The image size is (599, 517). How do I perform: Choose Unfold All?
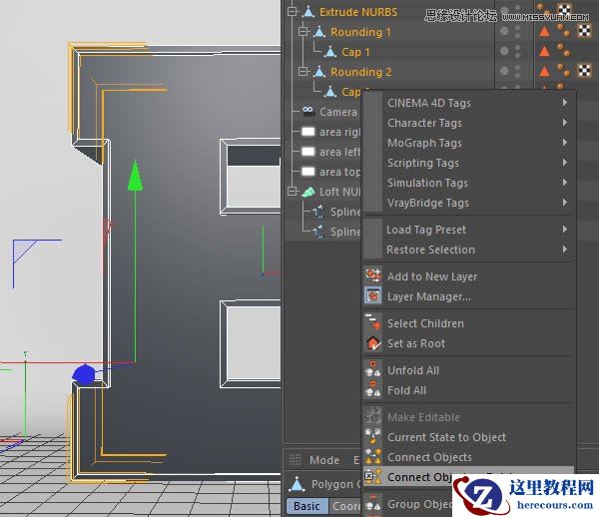click(x=468, y=370)
